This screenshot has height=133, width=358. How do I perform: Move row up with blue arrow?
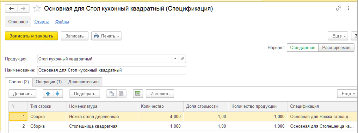(48, 93)
